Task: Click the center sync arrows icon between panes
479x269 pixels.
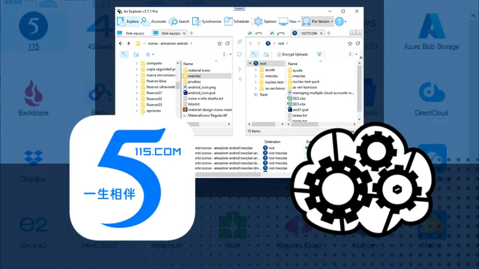Action: 239,54
